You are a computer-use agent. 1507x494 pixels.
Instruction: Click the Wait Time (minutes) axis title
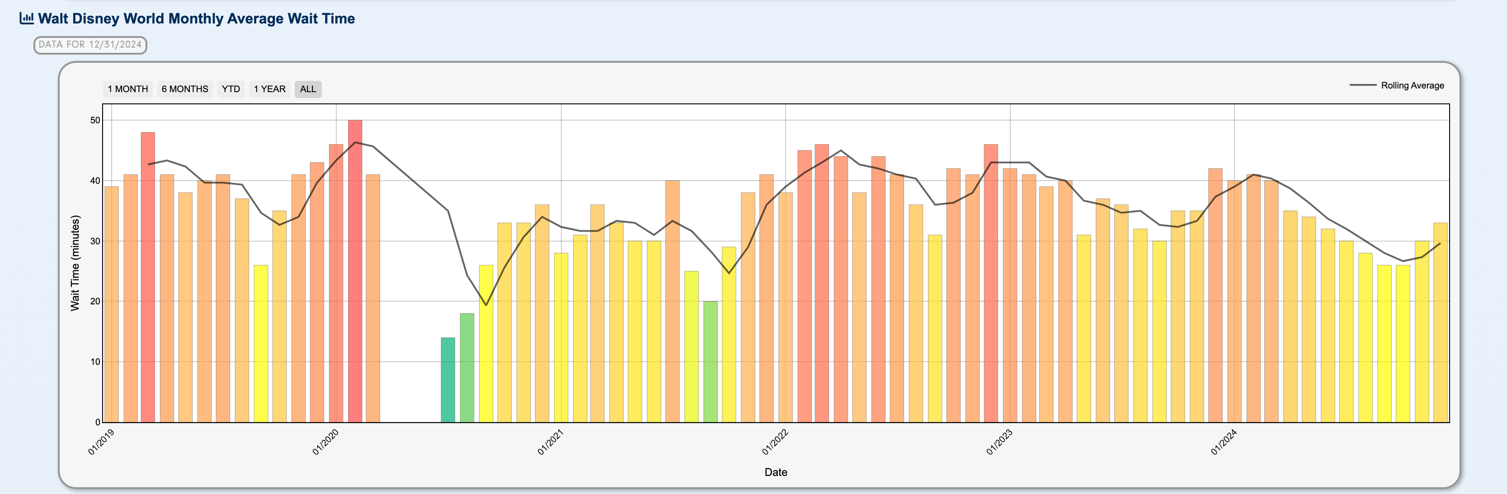(75, 263)
